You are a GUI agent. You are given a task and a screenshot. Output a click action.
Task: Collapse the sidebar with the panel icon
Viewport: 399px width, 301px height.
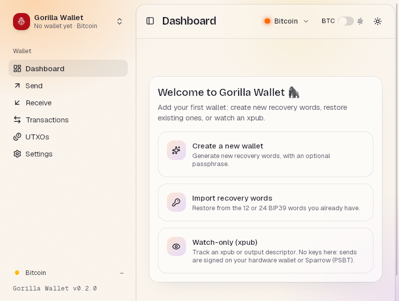pos(150,21)
